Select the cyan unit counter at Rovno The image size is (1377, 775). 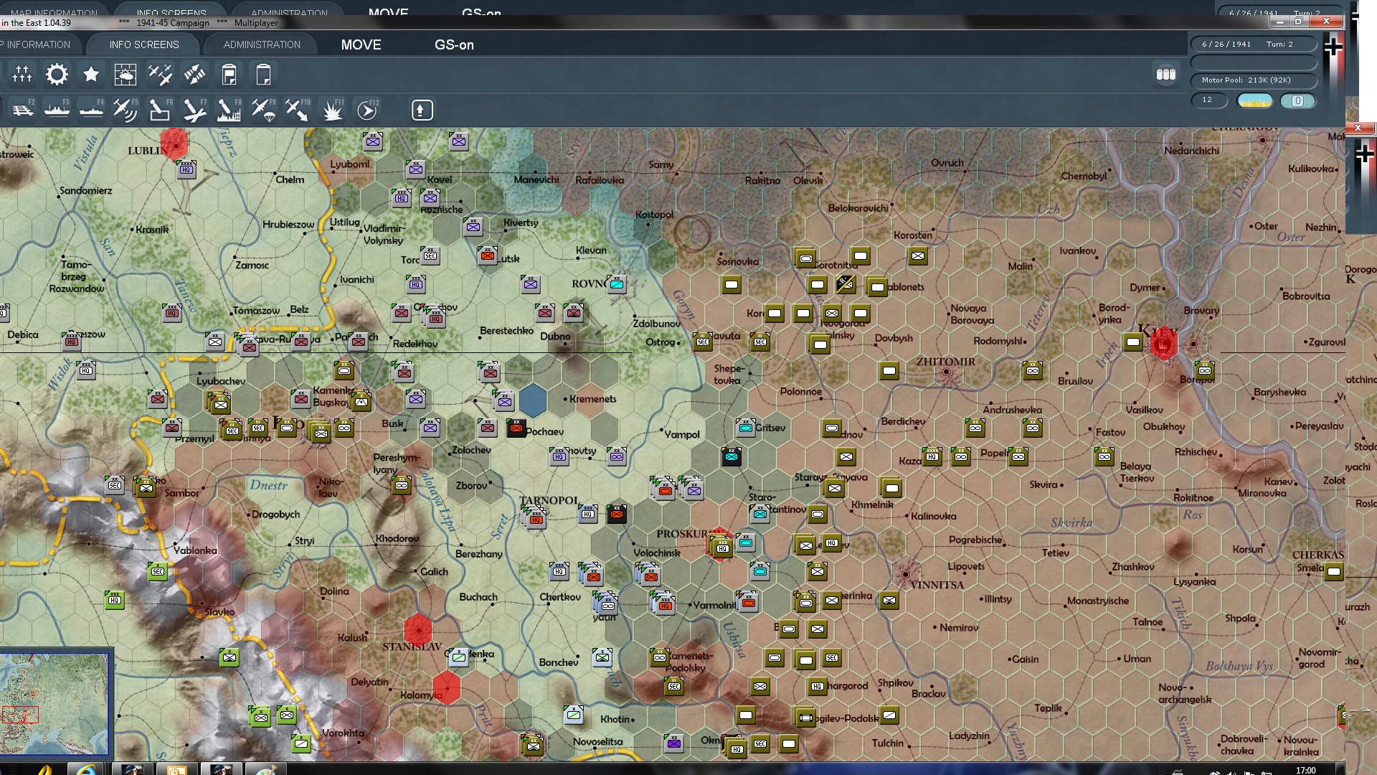[x=617, y=284]
